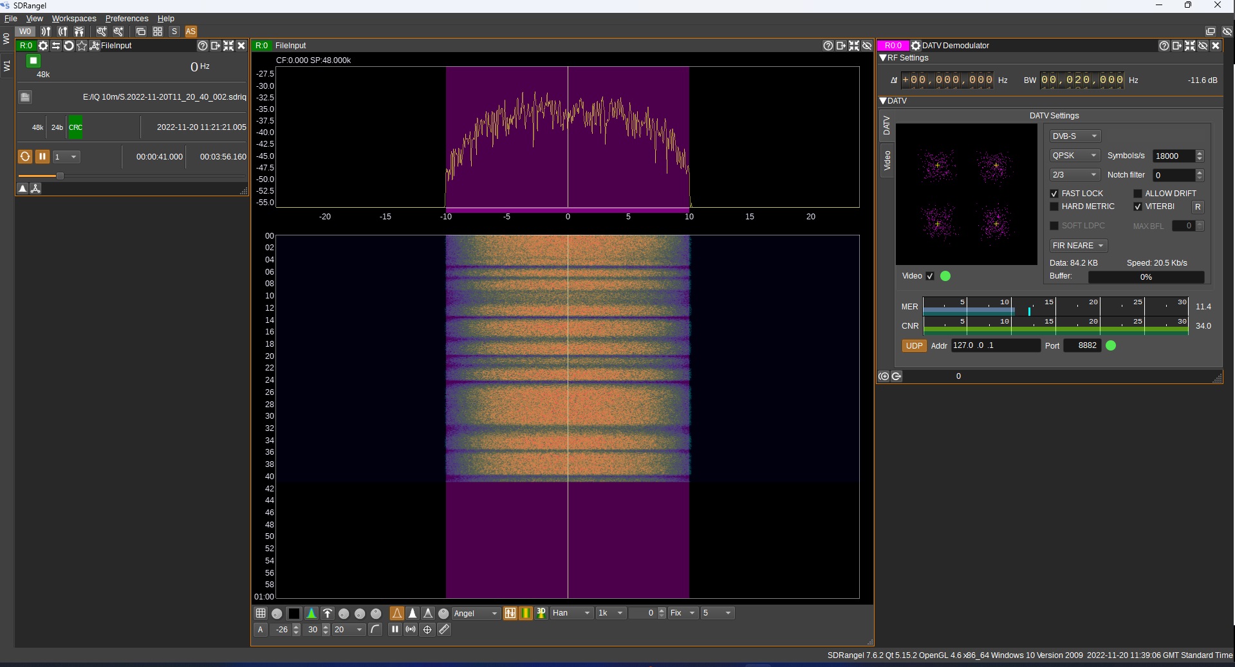
Task: Open the Workspaces menu
Action: 74,19
